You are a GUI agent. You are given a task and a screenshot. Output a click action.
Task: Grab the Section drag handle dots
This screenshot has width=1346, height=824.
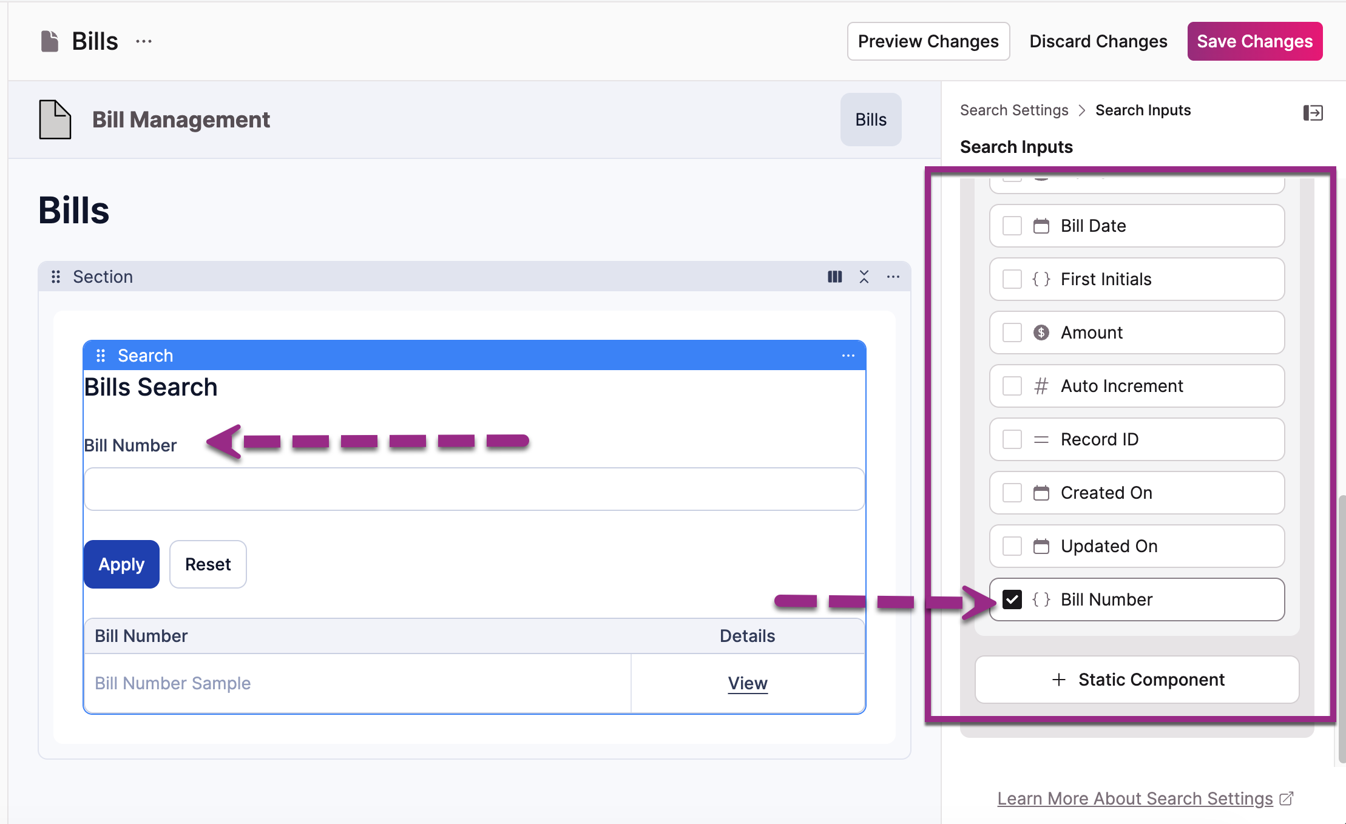point(56,277)
